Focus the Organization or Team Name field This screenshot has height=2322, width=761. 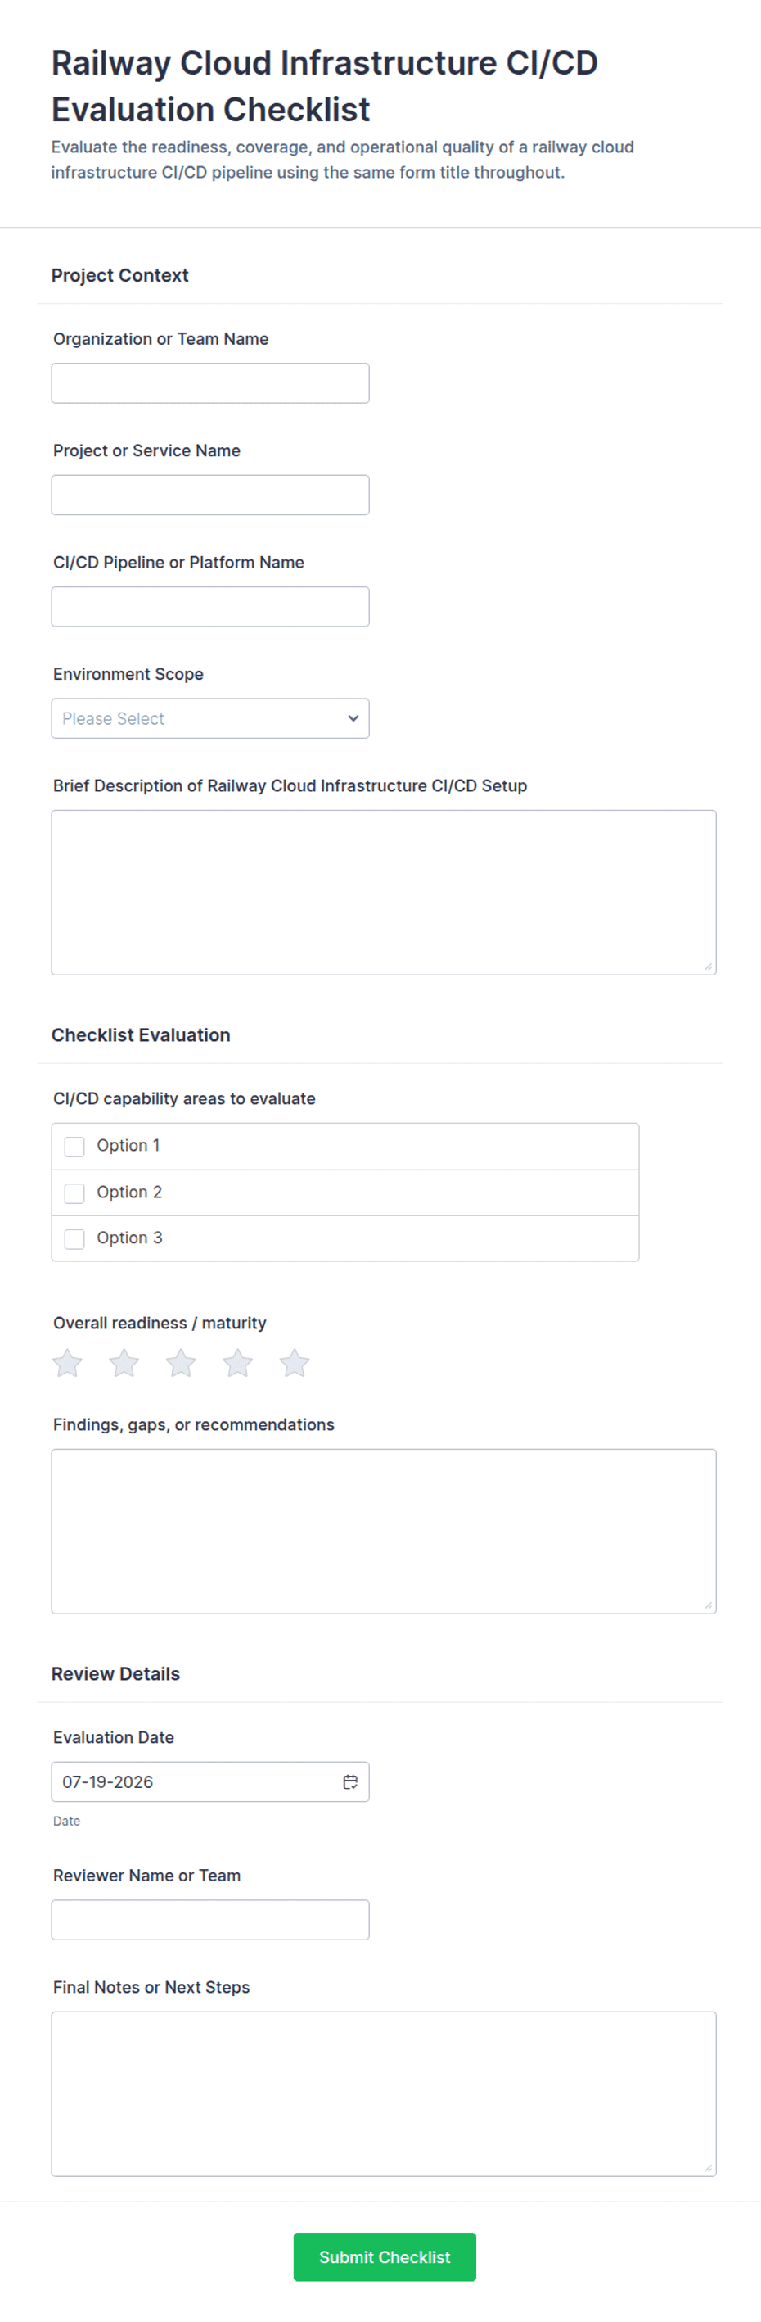click(x=209, y=383)
